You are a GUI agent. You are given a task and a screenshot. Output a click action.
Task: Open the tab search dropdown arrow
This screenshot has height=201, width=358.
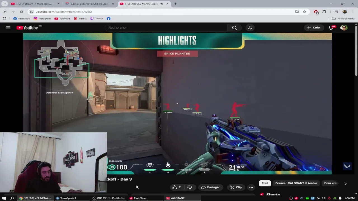coord(4,4)
